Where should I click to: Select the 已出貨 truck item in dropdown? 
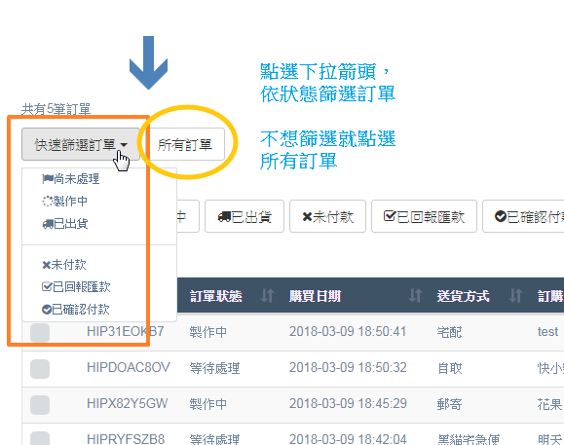click(x=65, y=224)
